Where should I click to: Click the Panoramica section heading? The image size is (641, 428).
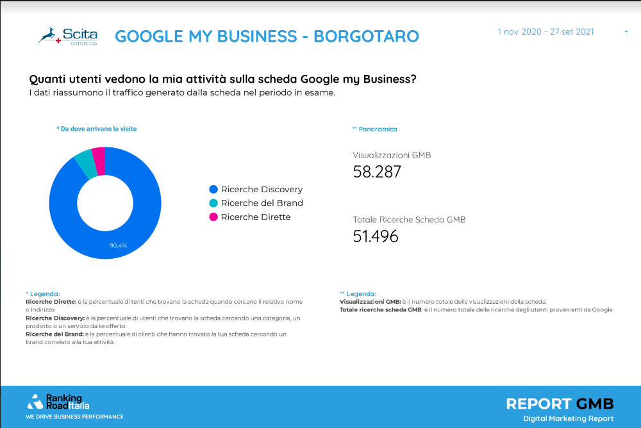point(375,129)
